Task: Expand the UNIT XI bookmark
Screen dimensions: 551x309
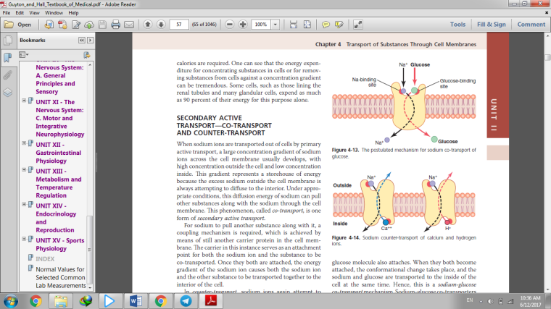Action: click(24, 101)
